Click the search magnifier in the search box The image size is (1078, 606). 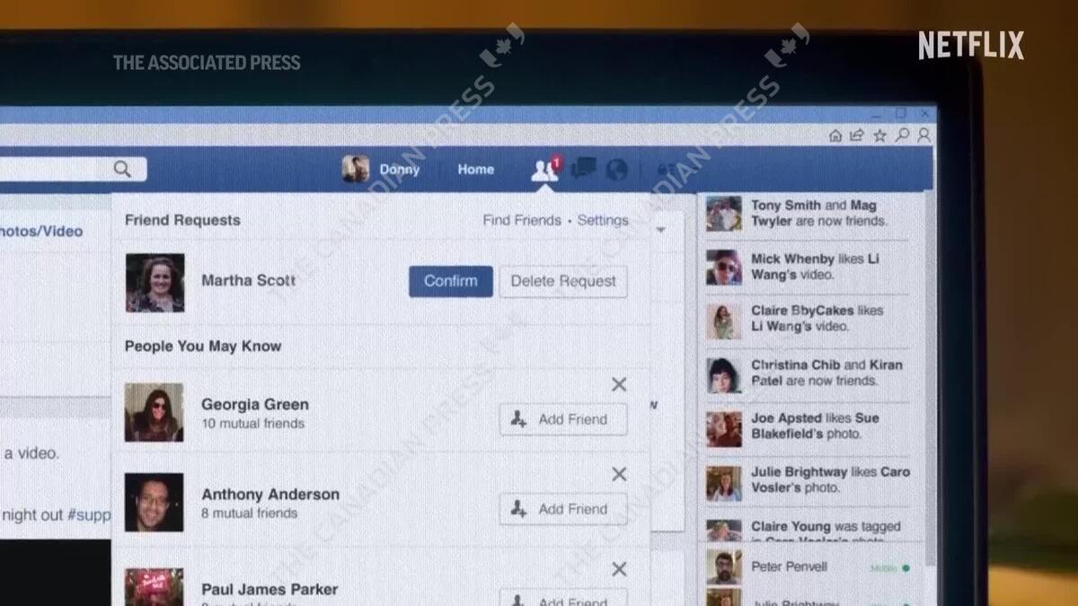(122, 169)
